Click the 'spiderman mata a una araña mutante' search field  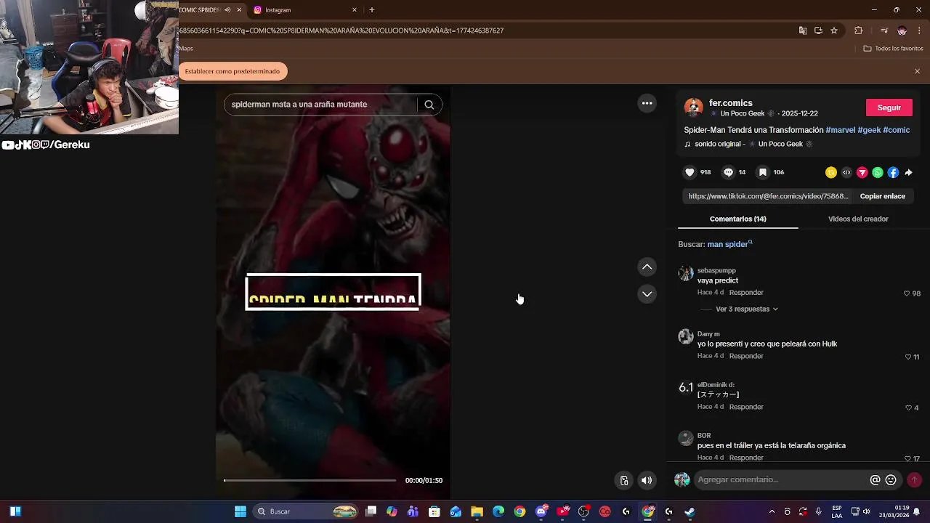pyautogui.click(x=320, y=105)
